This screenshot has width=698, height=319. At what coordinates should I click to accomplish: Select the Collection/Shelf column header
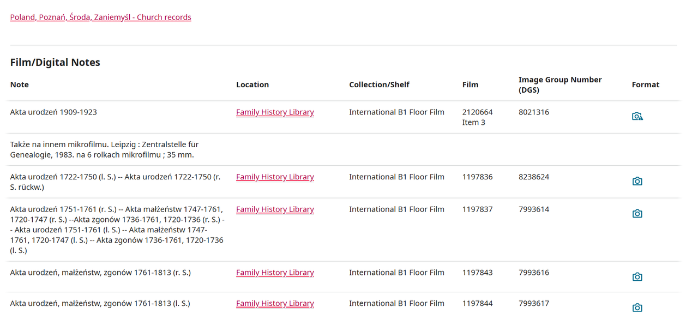coord(379,85)
